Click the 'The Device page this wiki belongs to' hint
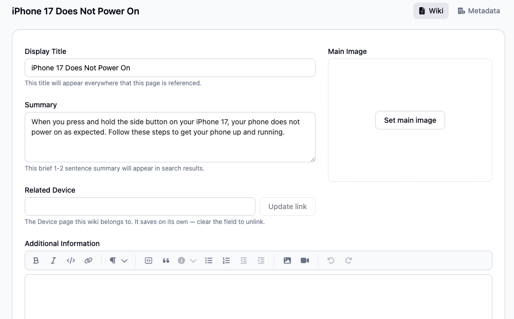The image size is (514, 319). 144,222
